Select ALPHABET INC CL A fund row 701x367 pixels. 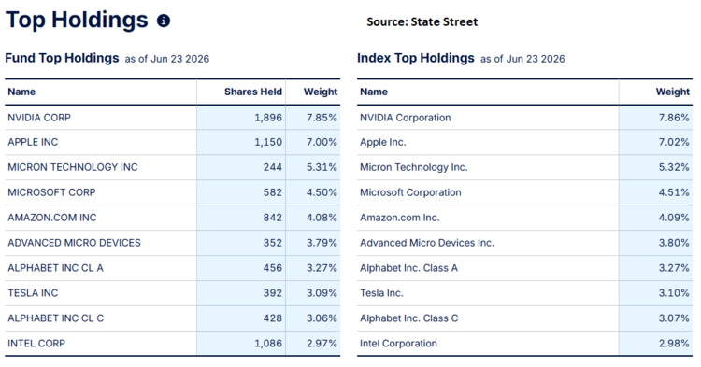[x=55, y=268]
